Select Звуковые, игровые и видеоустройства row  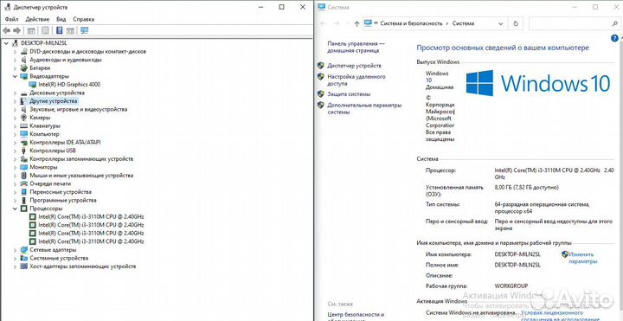click(x=78, y=109)
